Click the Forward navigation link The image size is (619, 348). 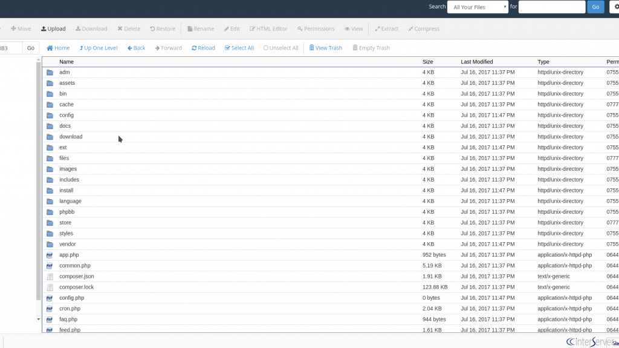[168, 48]
